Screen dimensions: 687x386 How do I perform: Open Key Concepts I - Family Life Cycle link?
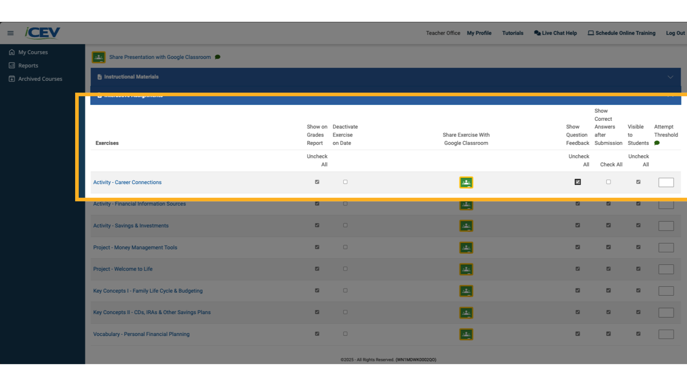(148, 291)
